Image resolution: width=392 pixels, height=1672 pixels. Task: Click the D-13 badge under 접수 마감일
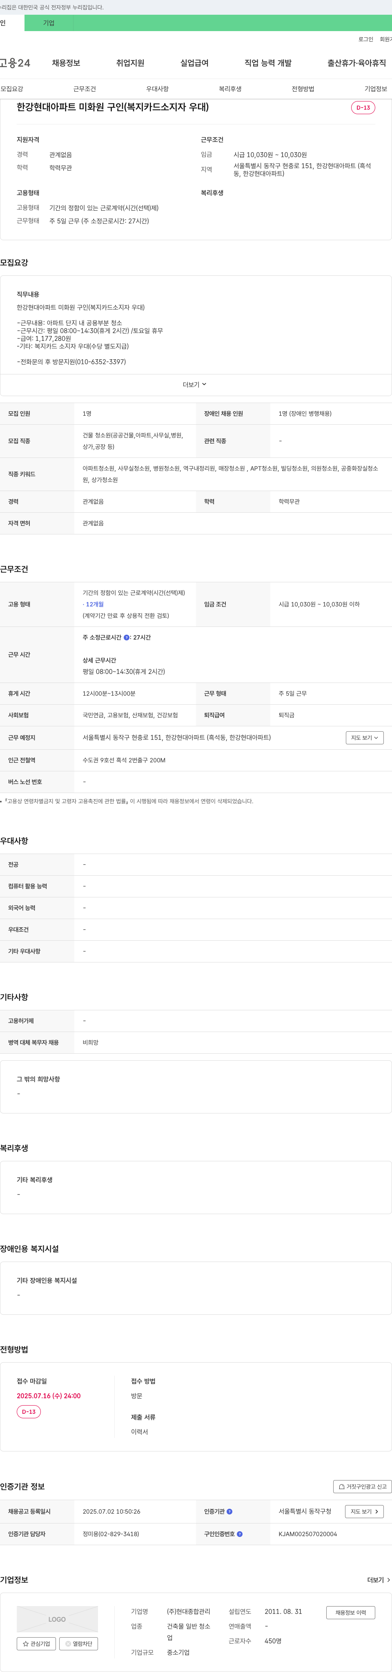coord(29,1412)
